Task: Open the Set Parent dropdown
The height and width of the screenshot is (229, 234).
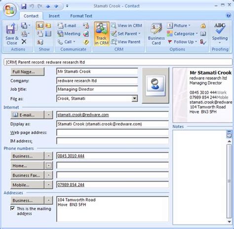Action: 126,34
